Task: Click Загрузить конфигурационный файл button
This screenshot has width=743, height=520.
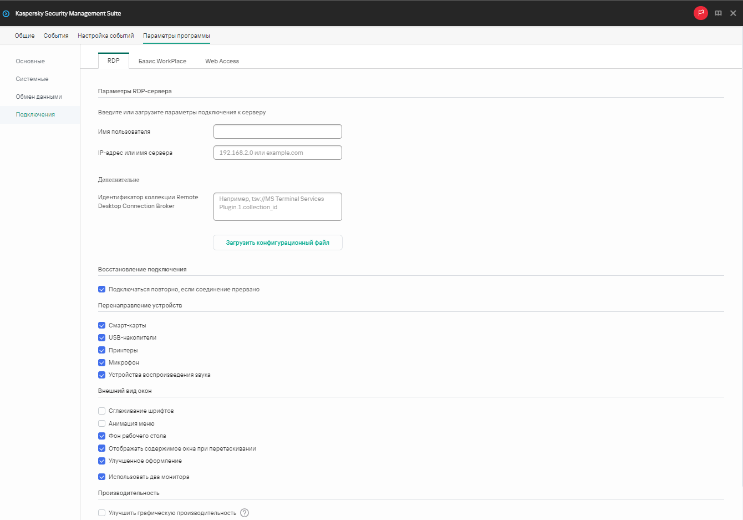Action: coord(277,243)
